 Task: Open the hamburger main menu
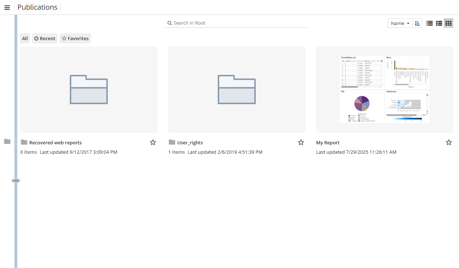[7, 8]
